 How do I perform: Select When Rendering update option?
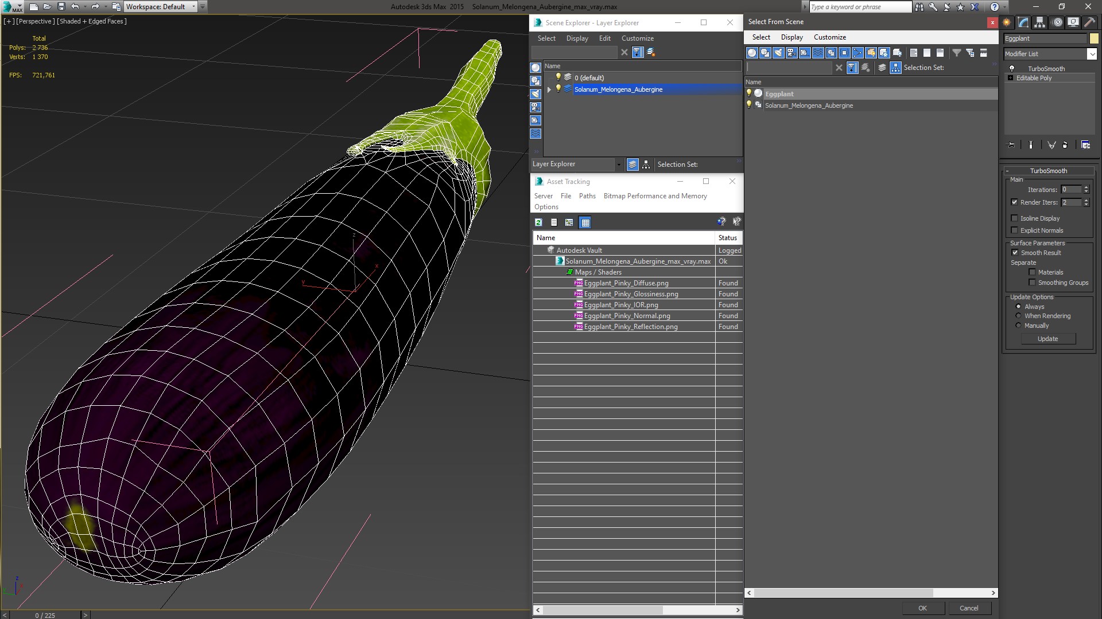coord(1019,316)
